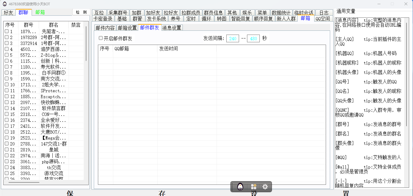This screenshot has width=413, height=196.
Task: Switch to the 好友 list tab
Action: [8, 12]
